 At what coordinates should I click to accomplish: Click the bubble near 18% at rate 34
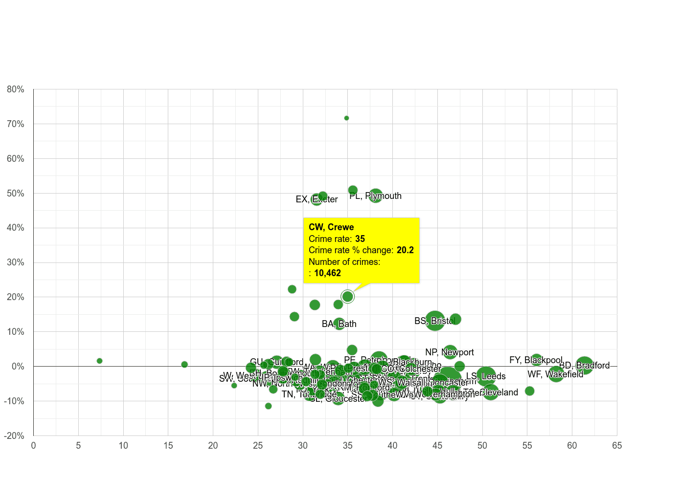(338, 305)
